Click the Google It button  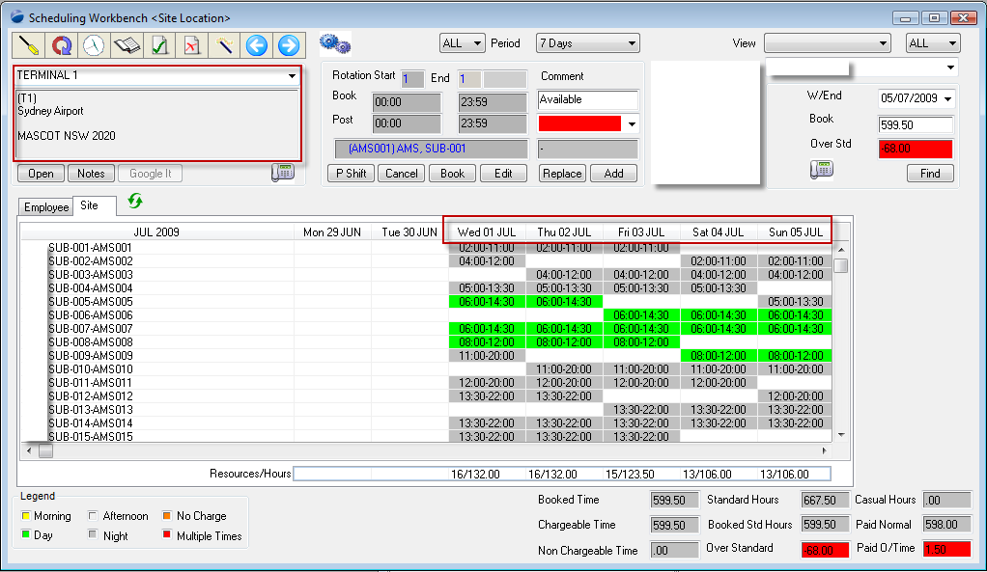(151, 174)
